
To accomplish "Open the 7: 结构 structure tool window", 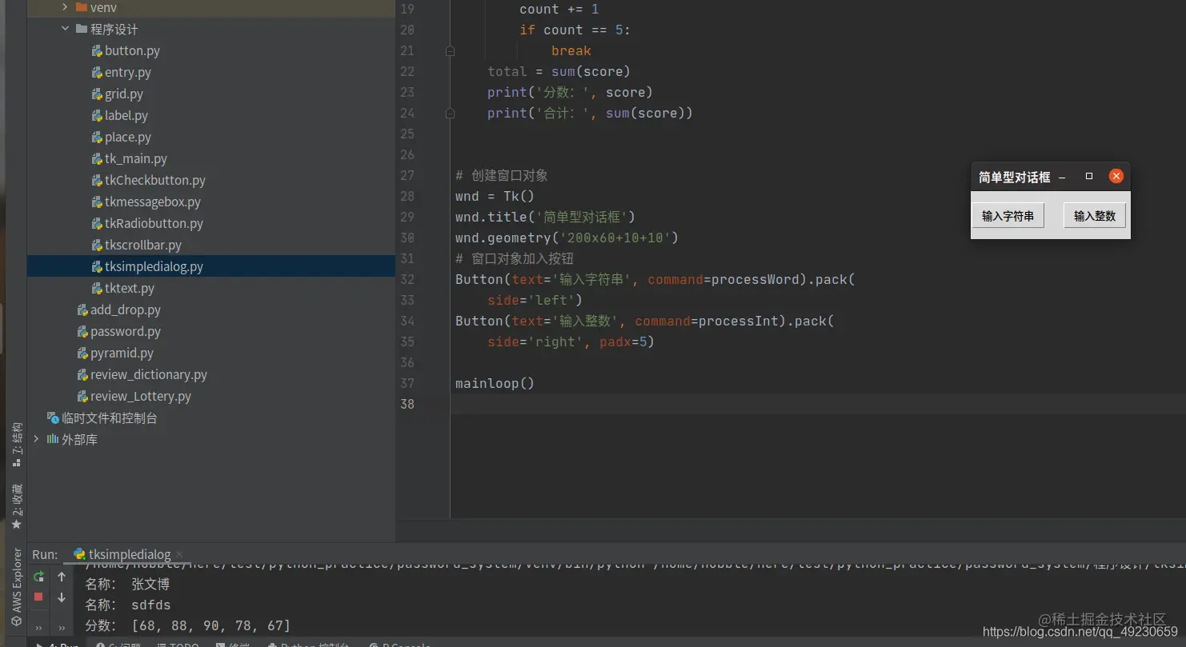I will tap(17, 445).
